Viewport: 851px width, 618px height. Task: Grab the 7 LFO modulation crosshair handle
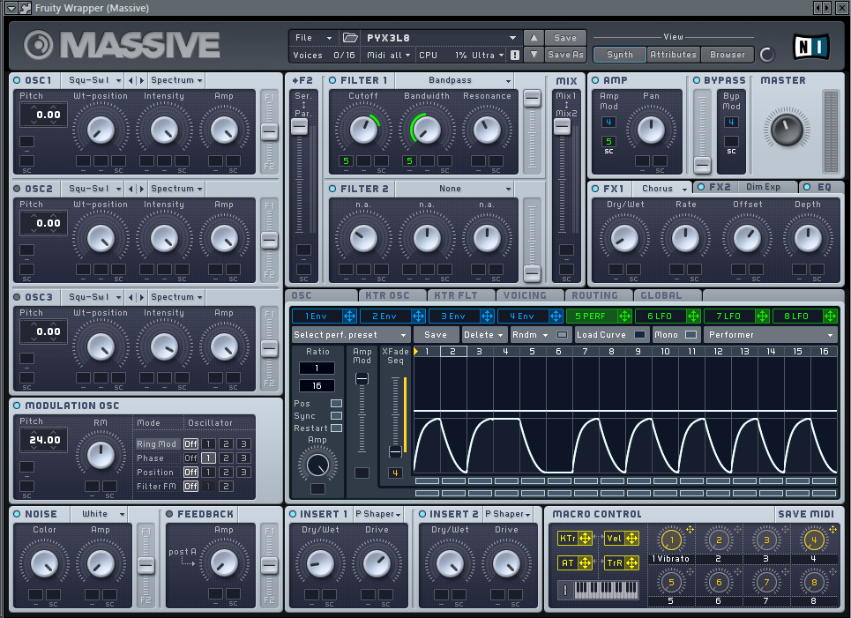762,316
